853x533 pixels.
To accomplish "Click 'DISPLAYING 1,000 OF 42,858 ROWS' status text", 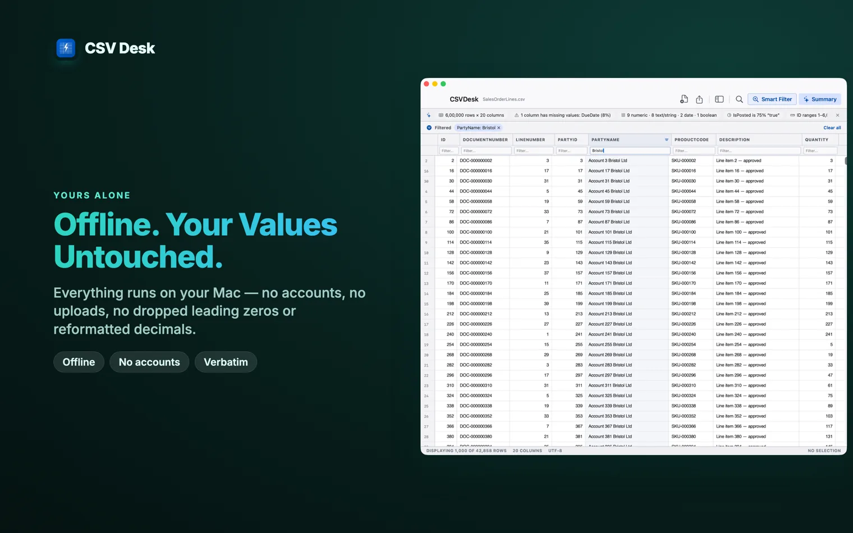I will point(466,451).
